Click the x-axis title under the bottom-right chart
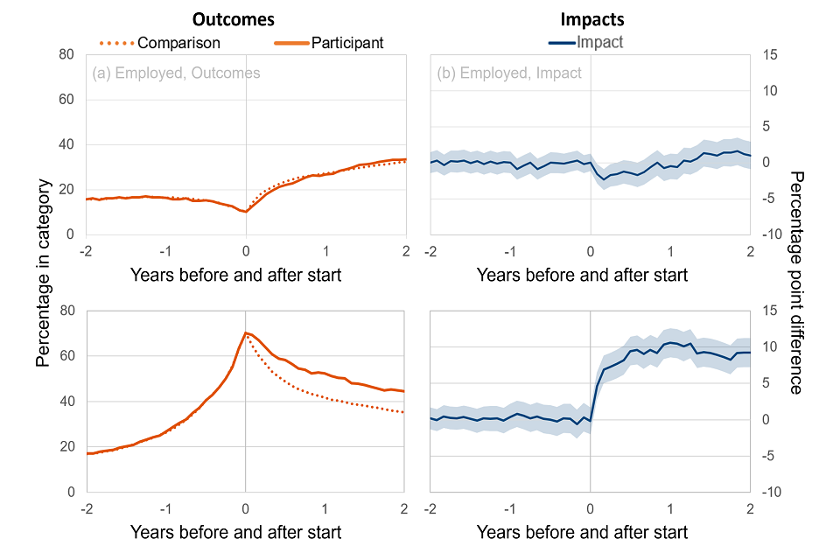The image size is (840, 560). click(582, 531)
